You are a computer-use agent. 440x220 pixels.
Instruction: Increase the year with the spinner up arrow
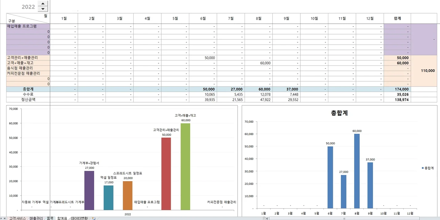43,4
